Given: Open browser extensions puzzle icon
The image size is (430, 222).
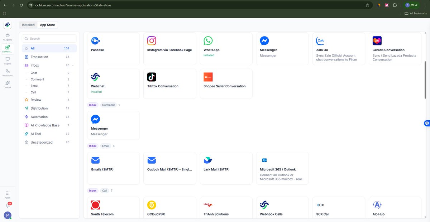Looking at the screenshot, I should pyautogui.click(x=395, y=5).
